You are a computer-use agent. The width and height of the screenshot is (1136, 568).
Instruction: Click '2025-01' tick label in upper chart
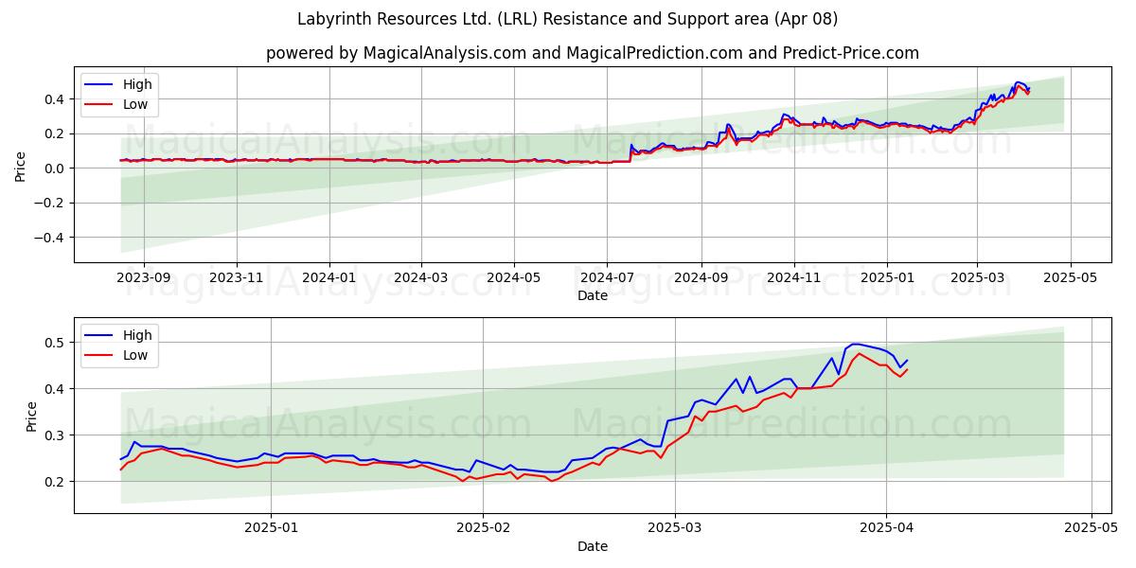[886, 277]
